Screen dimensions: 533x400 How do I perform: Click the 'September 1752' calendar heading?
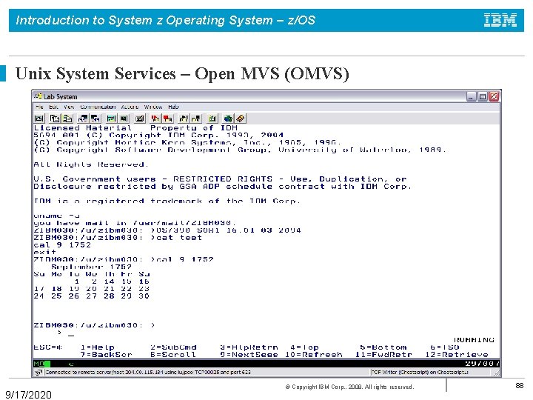point(92,267)
